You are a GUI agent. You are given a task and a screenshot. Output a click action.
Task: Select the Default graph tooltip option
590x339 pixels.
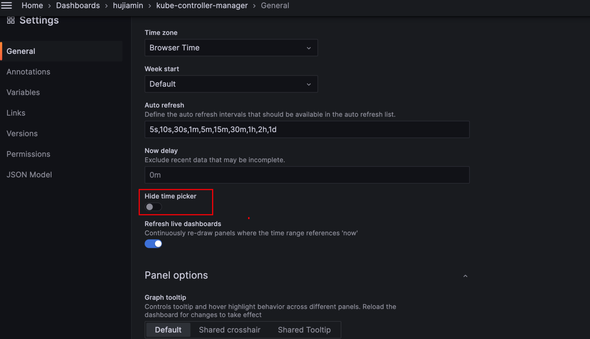pyautogui.click(x=168, y=330)
